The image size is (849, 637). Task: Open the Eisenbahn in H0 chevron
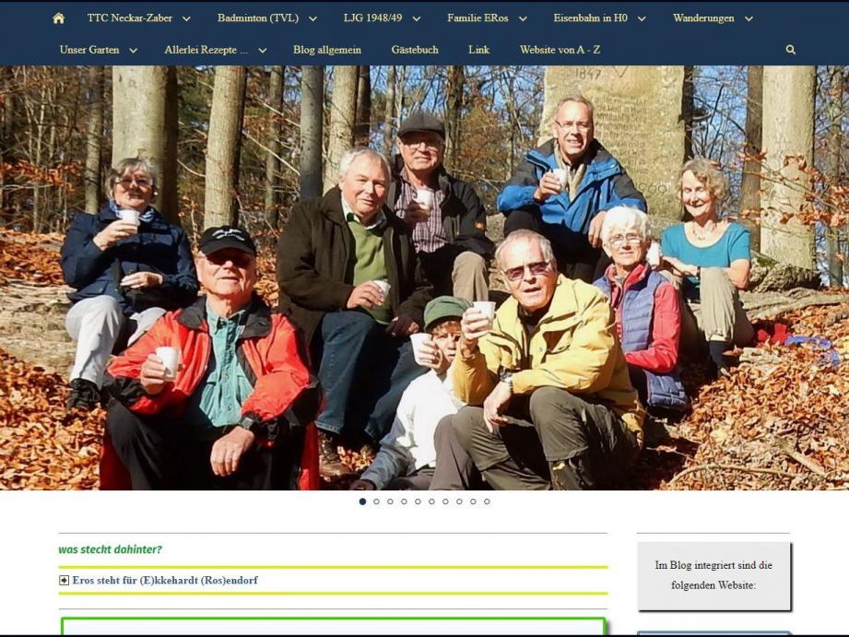[642, 18]
